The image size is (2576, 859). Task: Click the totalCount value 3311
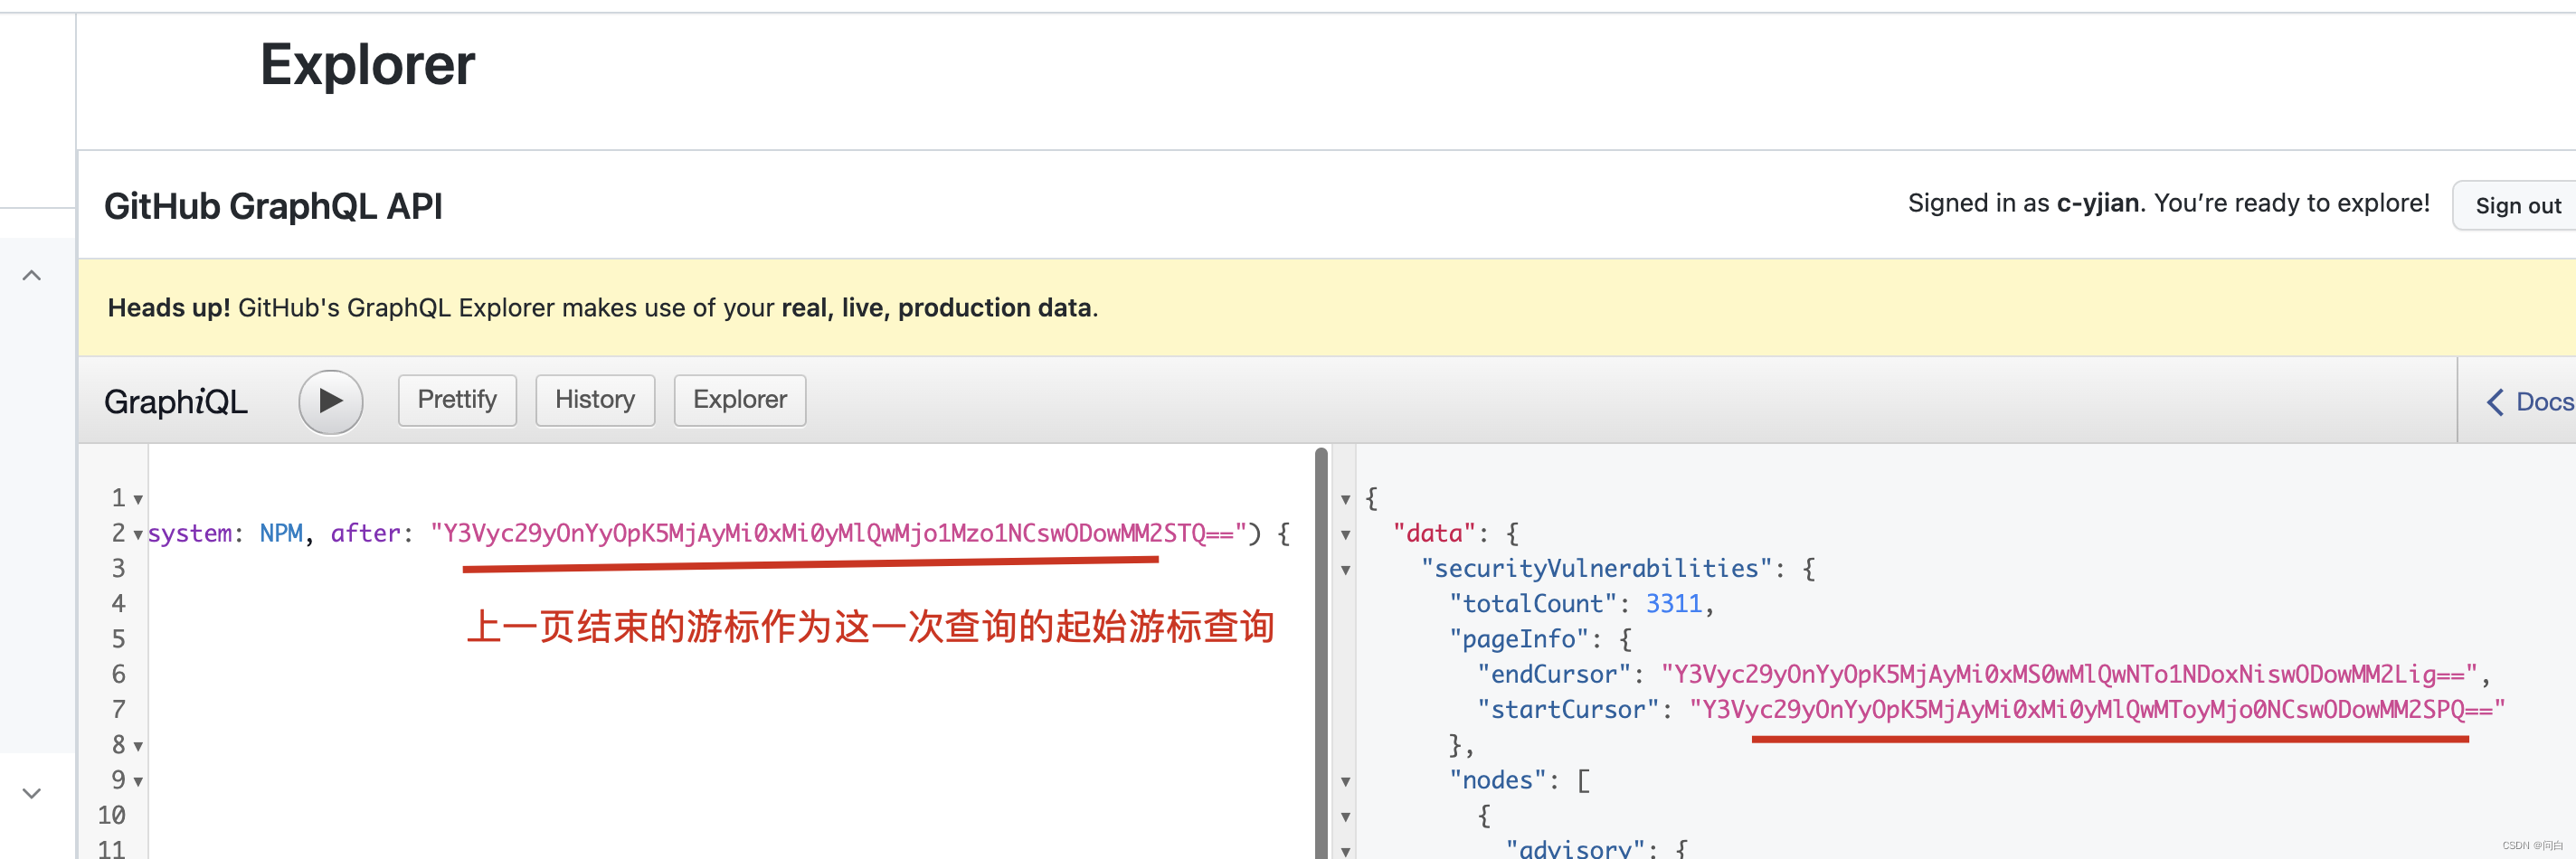point(1673,604)
